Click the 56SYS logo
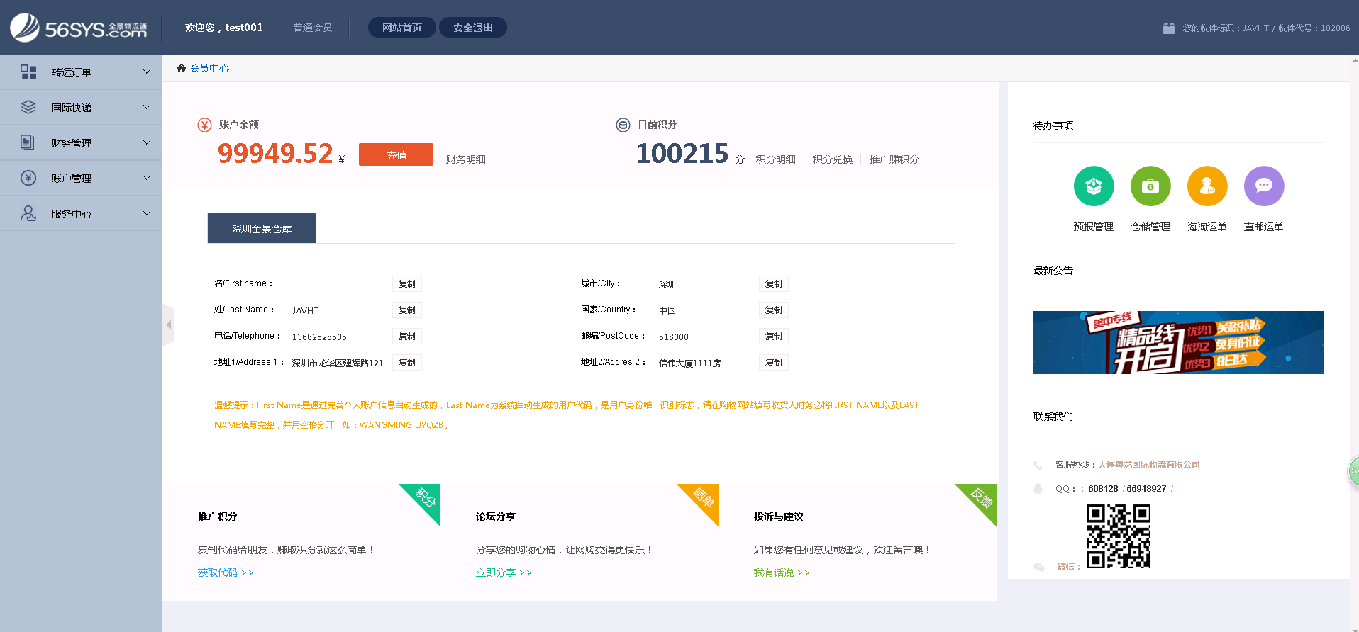 [79, 28]
